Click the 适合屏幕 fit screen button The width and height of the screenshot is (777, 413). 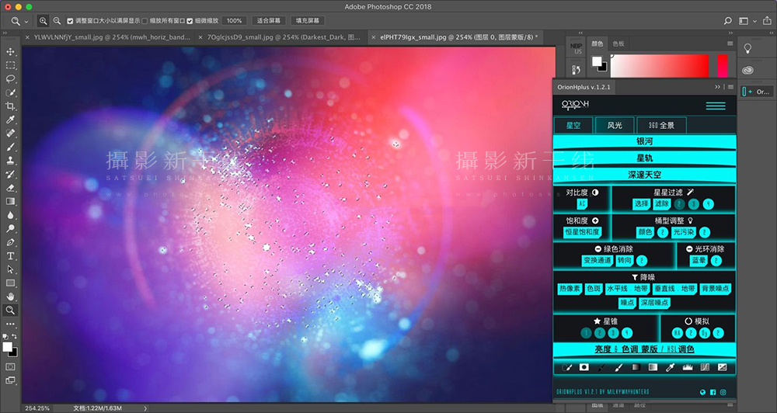tap(269, 21)
